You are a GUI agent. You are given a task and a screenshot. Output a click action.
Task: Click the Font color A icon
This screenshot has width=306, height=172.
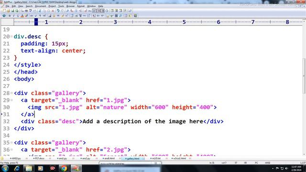22,16
